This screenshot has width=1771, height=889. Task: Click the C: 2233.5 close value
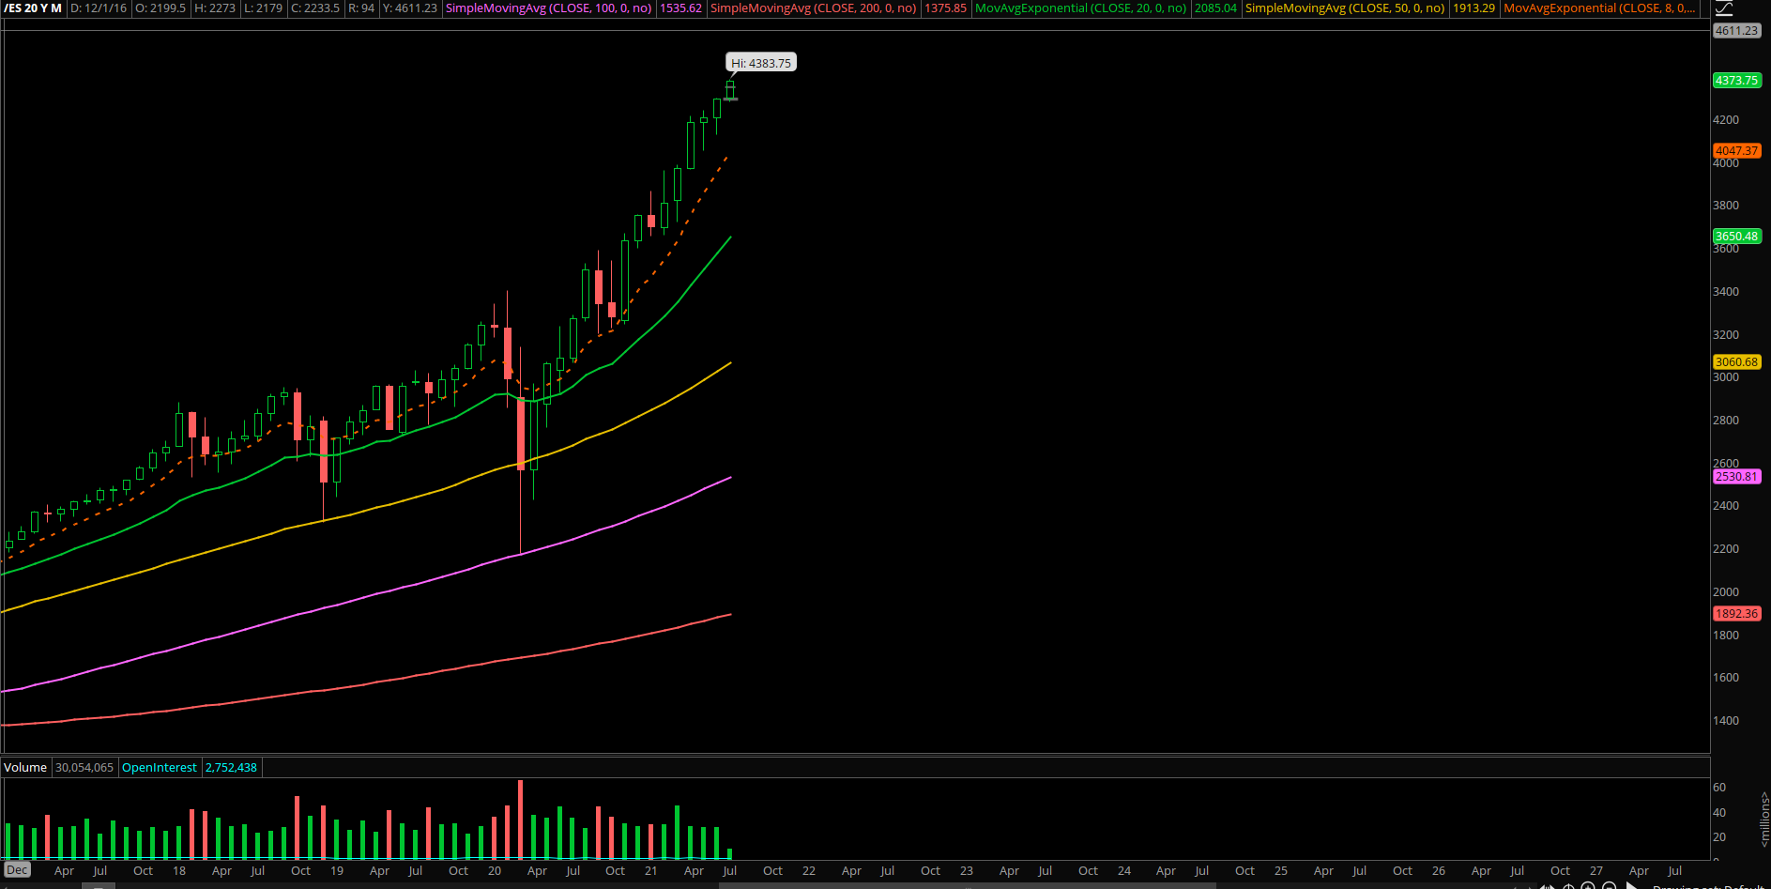[315, 8]
